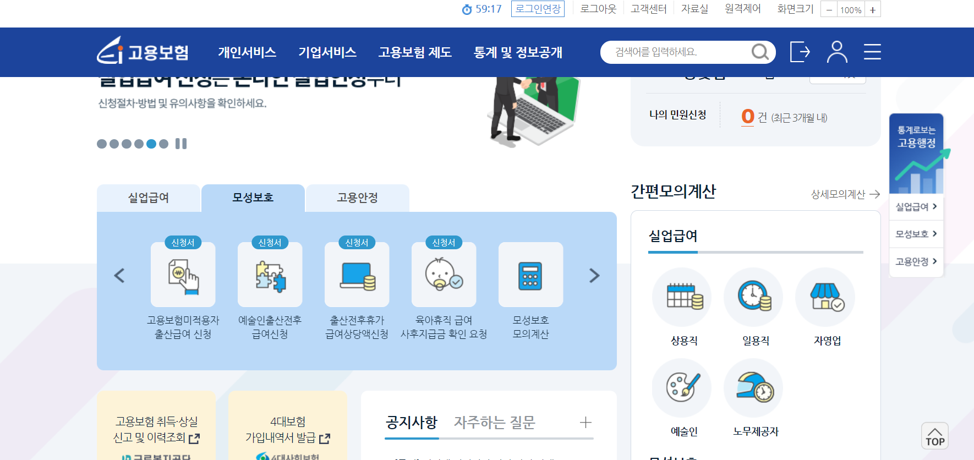Expand 실업급여 in side quick menu
The width and height of the screenshot is (974, 460).
point(916,207)
